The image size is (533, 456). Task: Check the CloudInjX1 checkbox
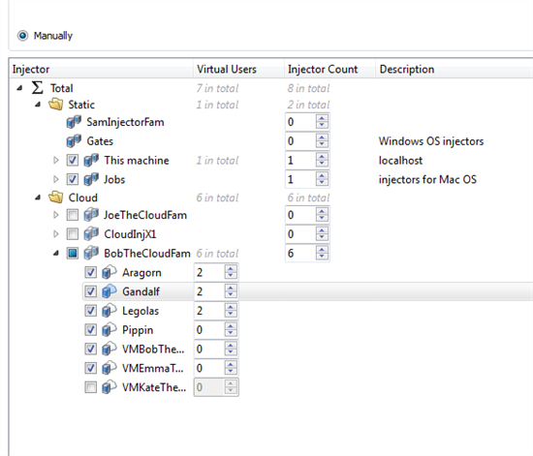tap(73, 234)
